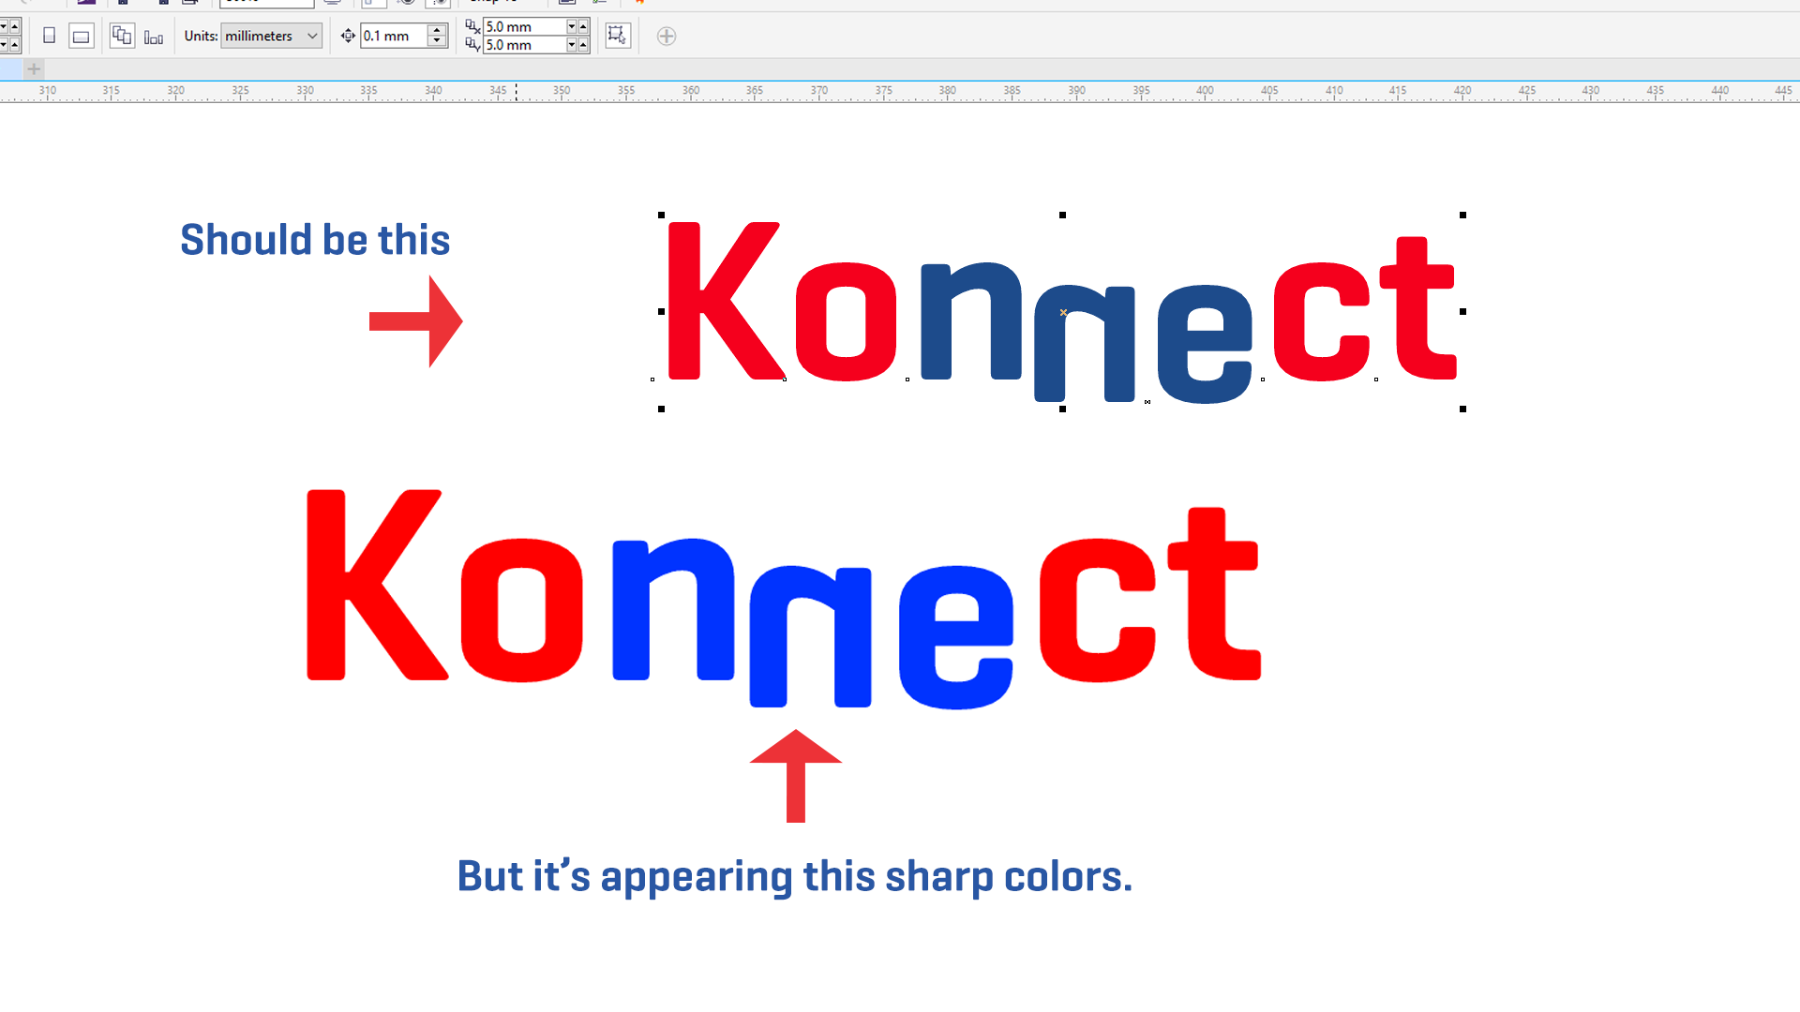Screen dimensions: 1800x1012
Task: Increase nudge distance with up stepper
Action: pyautogui.click(x=437, y=30)
